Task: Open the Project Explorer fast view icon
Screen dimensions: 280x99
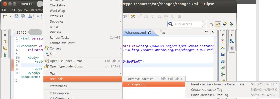Action: (x=5, y=48)
